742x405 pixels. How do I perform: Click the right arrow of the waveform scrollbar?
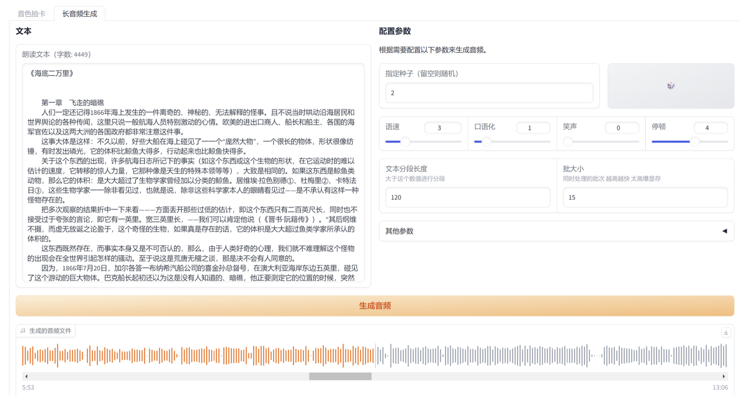pyautogui.click(x=724, y=376)
